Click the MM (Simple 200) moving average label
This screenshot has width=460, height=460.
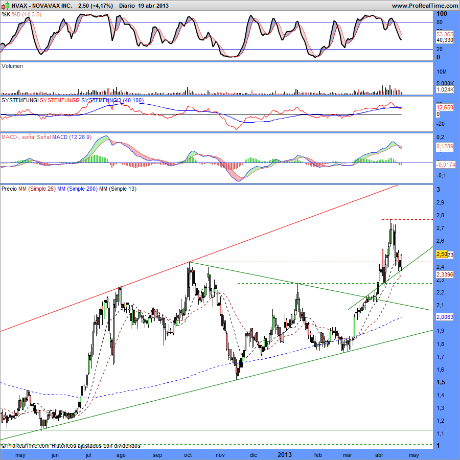coord(78,189)
